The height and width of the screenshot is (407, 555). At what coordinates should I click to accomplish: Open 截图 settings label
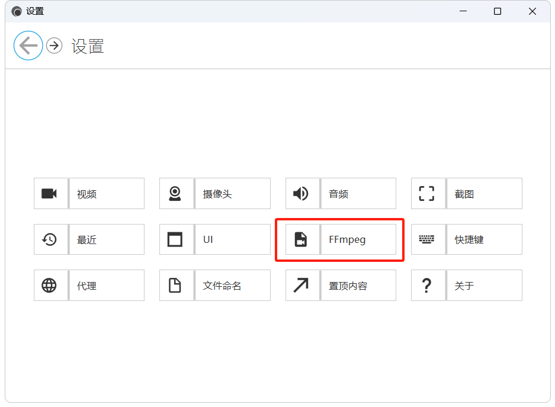[464, 194]
